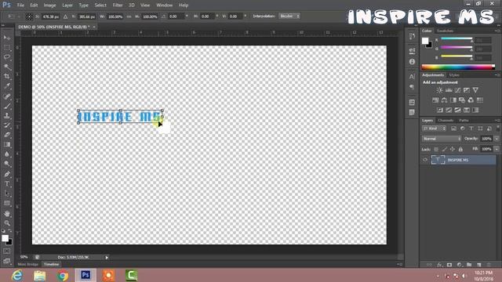
Task: Select the History Brush tool
Action: (7, 125)
